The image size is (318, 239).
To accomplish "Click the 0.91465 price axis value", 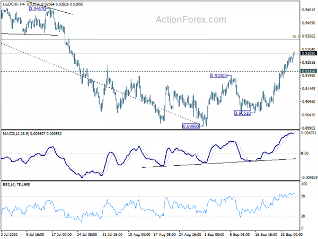I will pos(308,89).
